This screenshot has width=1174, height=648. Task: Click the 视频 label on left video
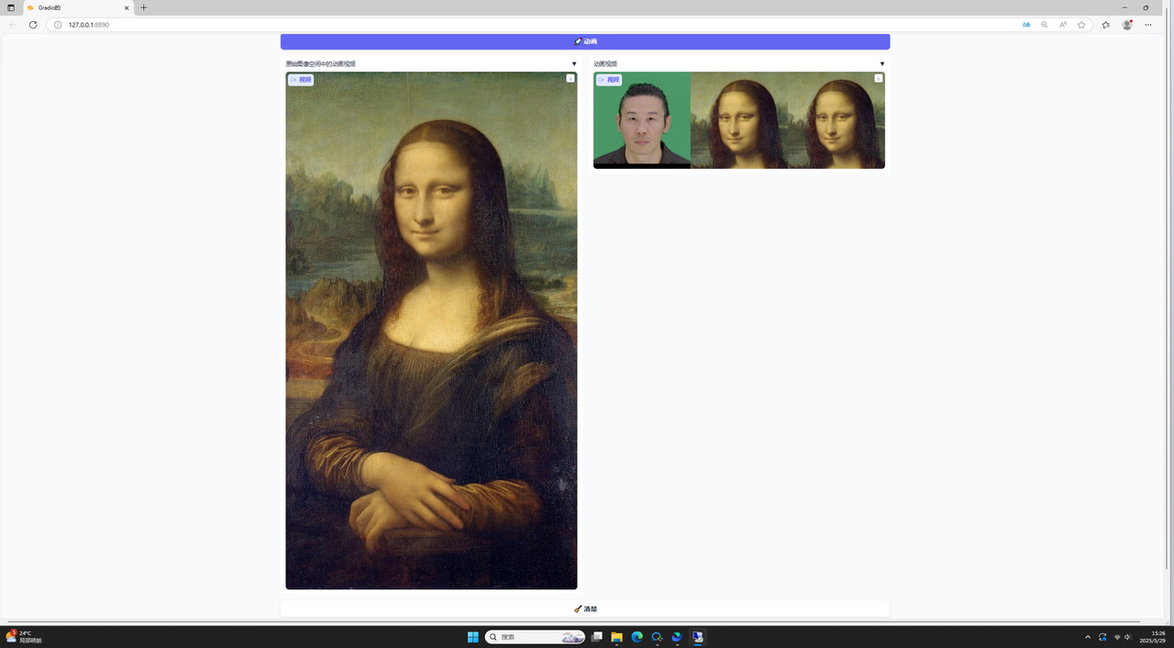301,80
